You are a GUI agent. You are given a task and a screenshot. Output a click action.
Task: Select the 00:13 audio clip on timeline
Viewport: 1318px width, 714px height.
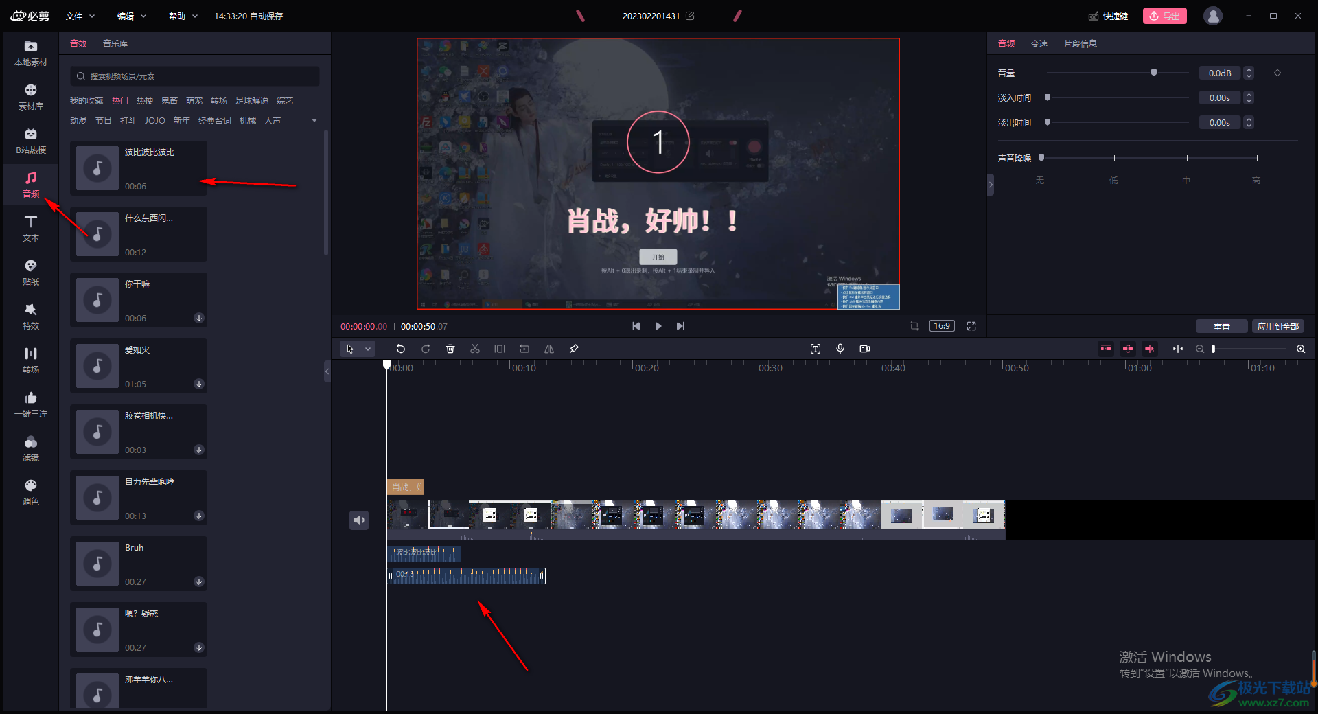pyautogui.click(x=466, y=575)
